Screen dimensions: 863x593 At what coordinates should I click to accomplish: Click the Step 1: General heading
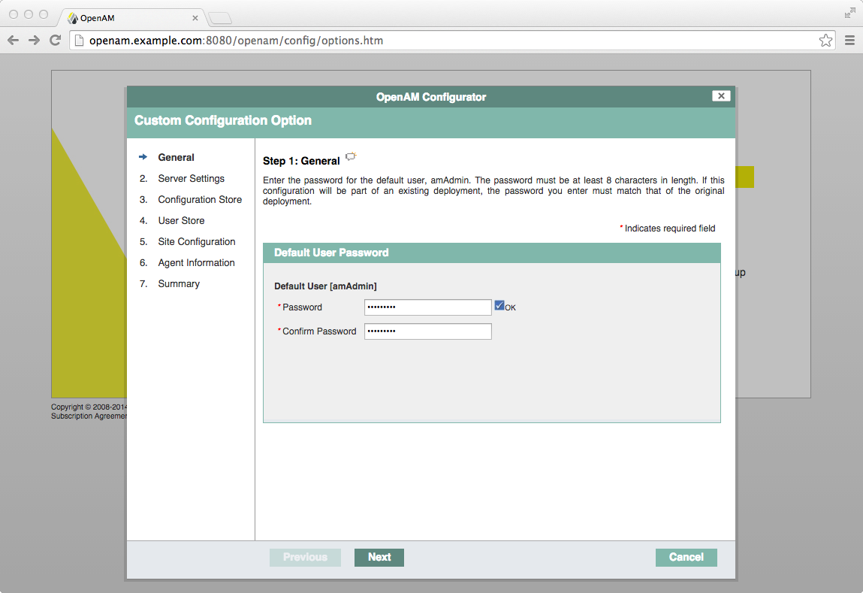301,161
